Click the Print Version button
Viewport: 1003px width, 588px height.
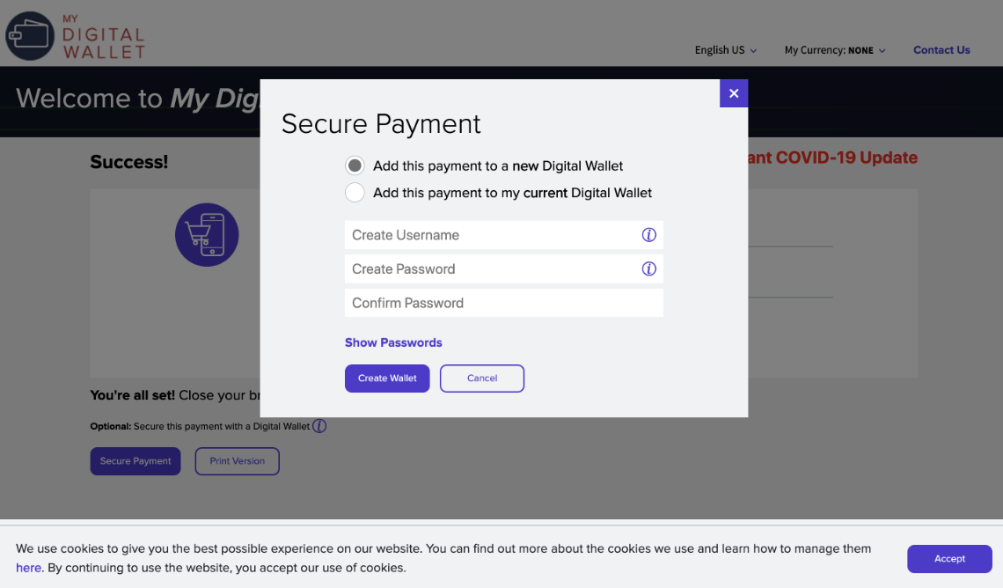[237, 461]
